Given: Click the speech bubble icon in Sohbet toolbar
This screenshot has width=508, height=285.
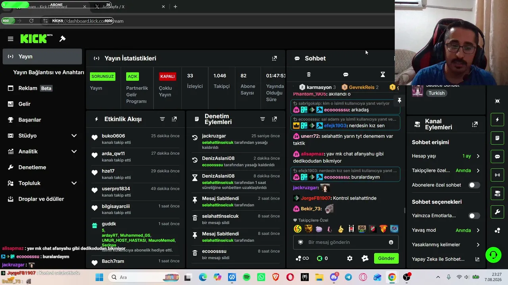Looking at the screenshot, I should pyautogui.click(x=346, y=74).
